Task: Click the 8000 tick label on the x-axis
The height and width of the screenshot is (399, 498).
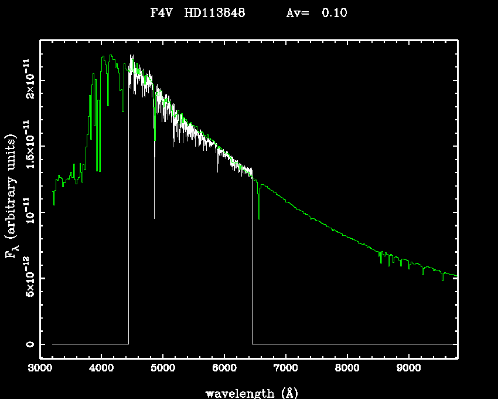Action: point(347,368)
